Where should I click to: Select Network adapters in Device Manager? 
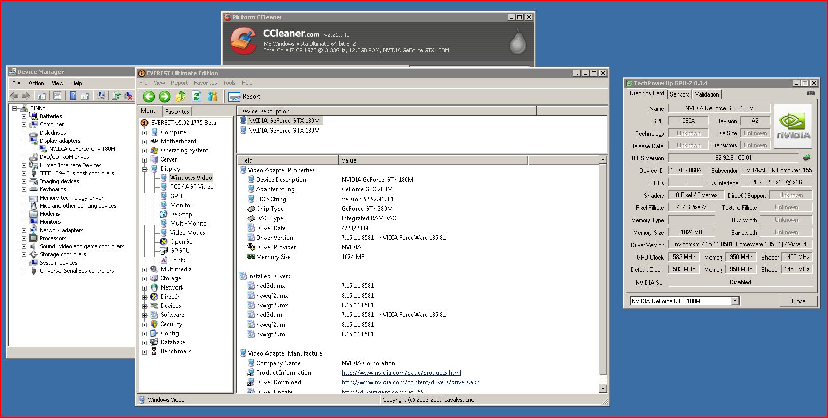[62, 230]
